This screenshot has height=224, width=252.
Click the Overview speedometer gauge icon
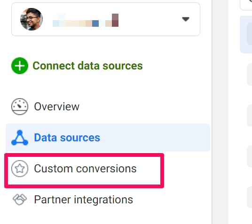(x=20, y=107)
